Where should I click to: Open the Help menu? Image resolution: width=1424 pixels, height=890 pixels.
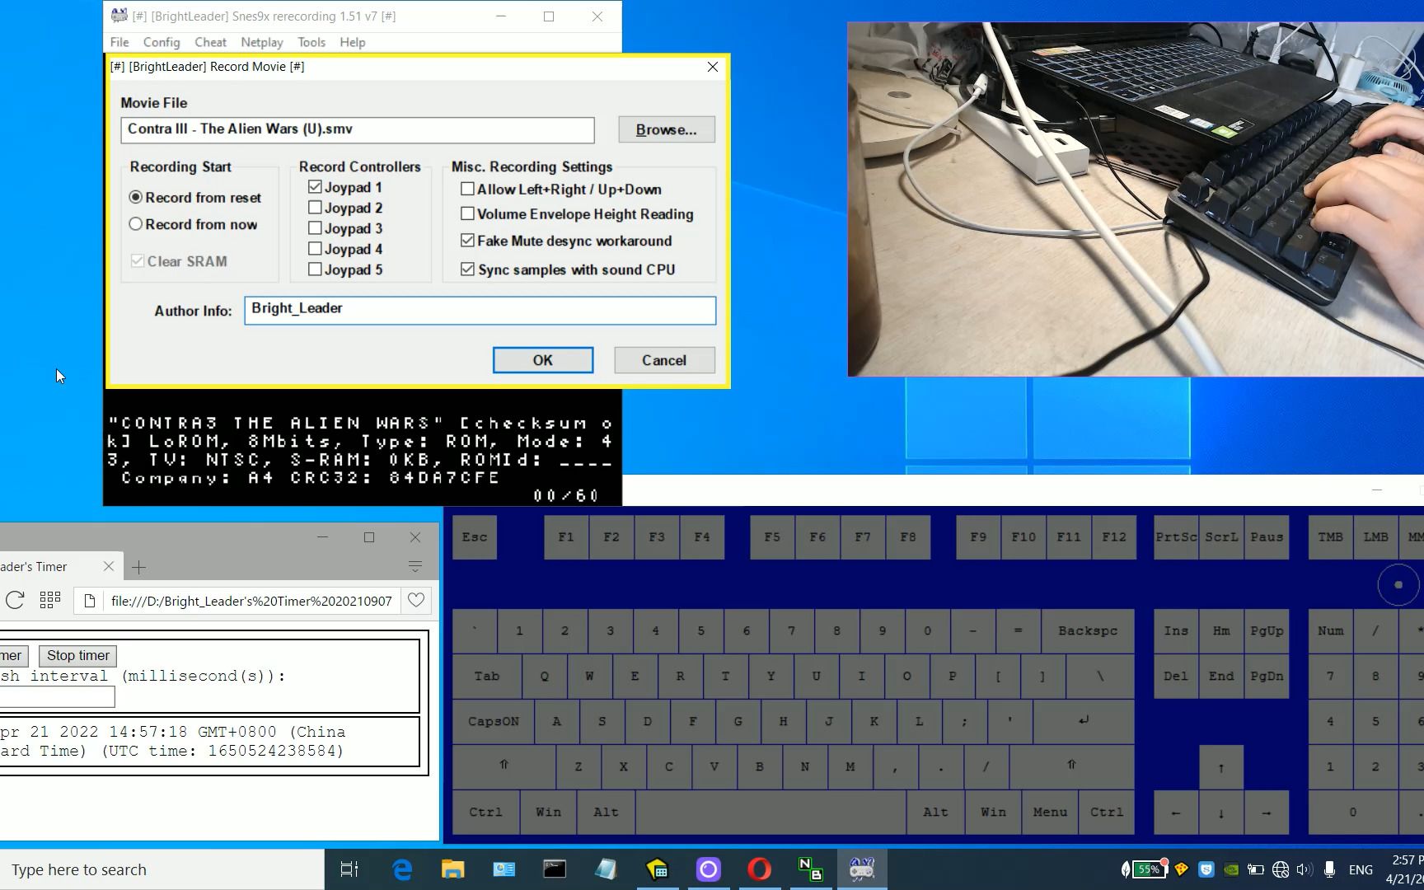click(353, 42)
